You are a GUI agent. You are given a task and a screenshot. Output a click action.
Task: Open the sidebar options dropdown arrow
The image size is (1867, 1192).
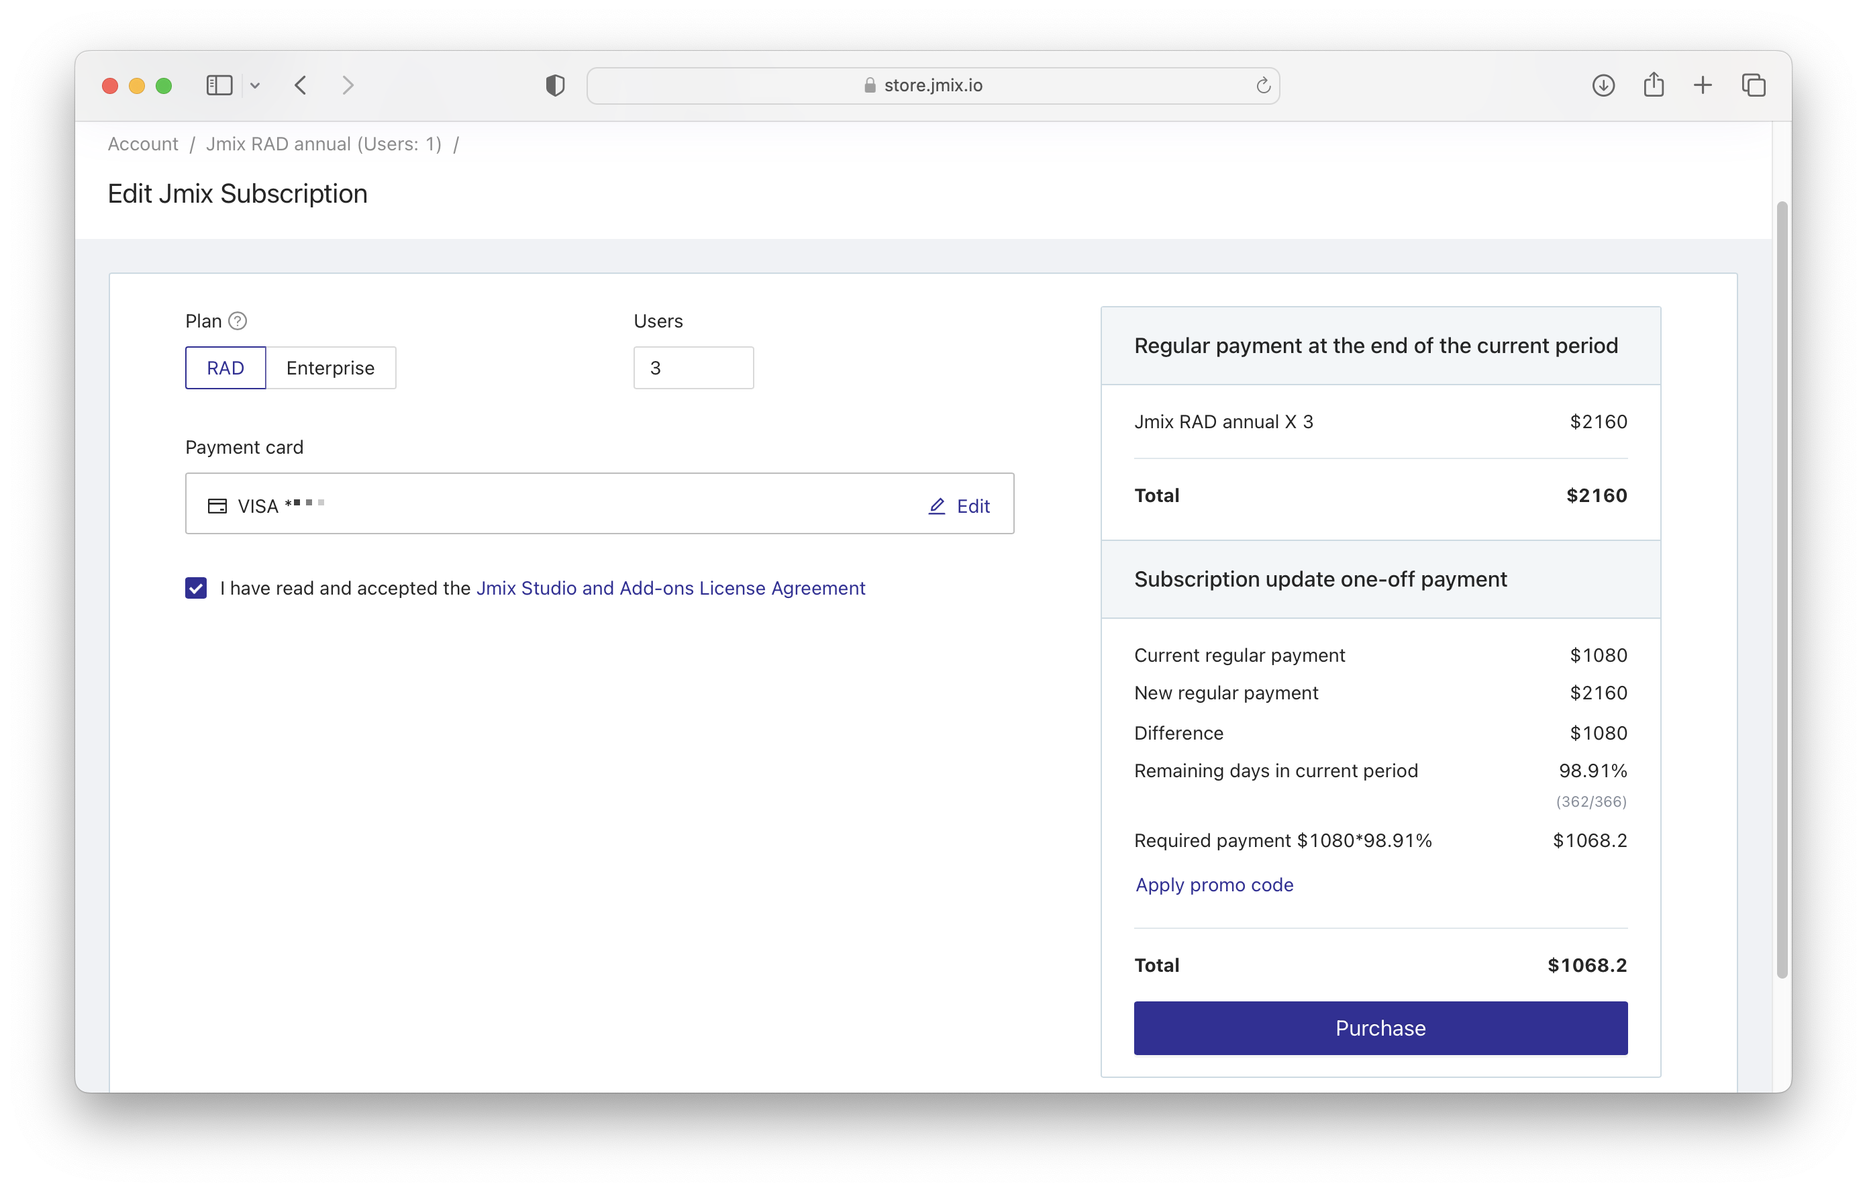point(255,86)
